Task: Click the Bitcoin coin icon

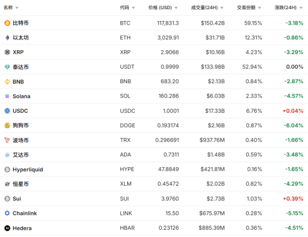Action: coord(7,23)
